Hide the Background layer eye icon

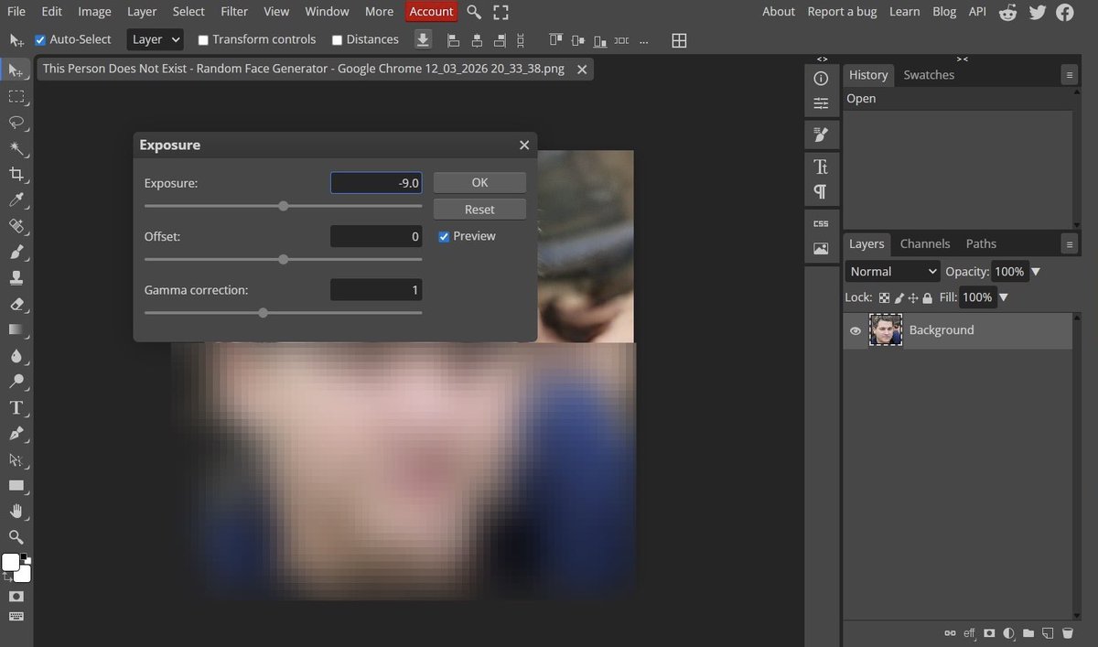click(856, 330)
